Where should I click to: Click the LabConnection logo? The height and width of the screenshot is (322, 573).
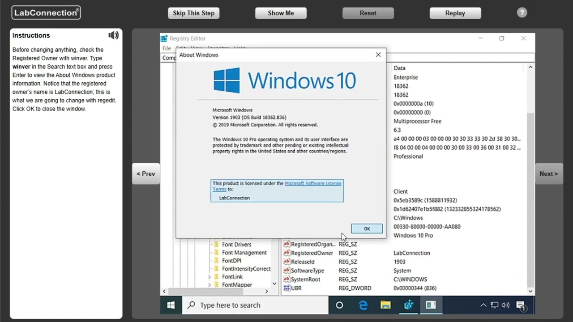[x=46, y=13]
